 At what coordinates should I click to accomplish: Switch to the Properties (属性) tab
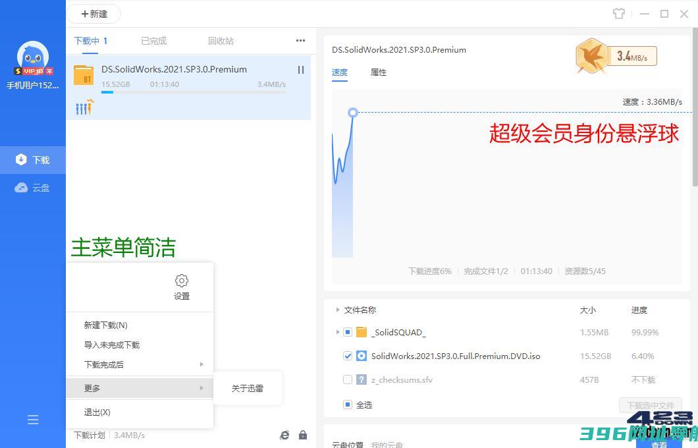(x=379, y=72)
